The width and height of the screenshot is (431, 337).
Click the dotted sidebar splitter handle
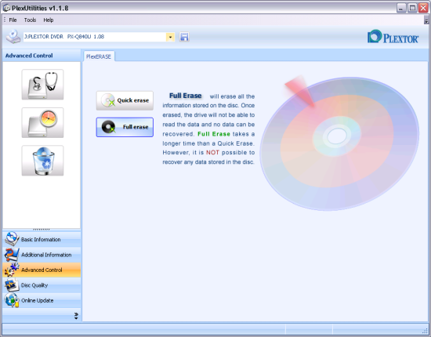42,230
